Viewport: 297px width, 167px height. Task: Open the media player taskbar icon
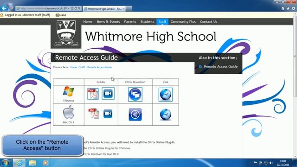click(45, 163)
